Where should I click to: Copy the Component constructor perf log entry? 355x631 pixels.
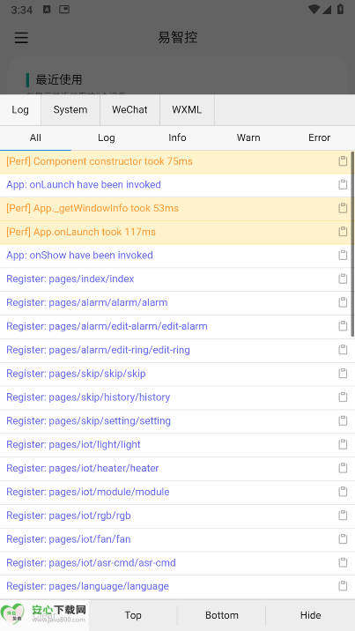(x=343, y=161)
